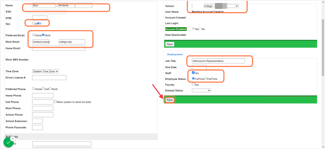Toggle Allow system to send me texts
The height and width of the screenshot is (149, 325).
[x=55, y=102]
